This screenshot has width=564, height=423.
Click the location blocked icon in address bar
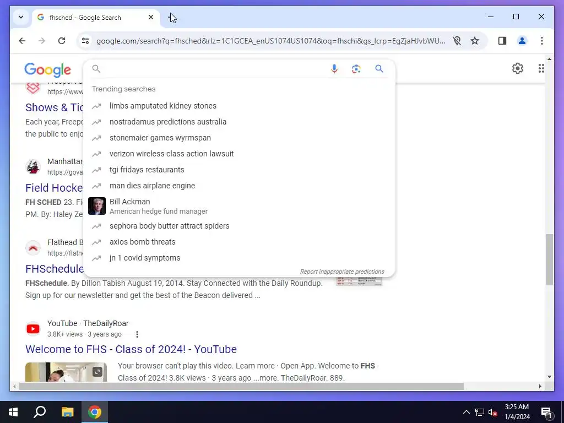(457, 41)
